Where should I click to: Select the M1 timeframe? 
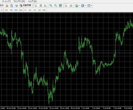(6, 10)
